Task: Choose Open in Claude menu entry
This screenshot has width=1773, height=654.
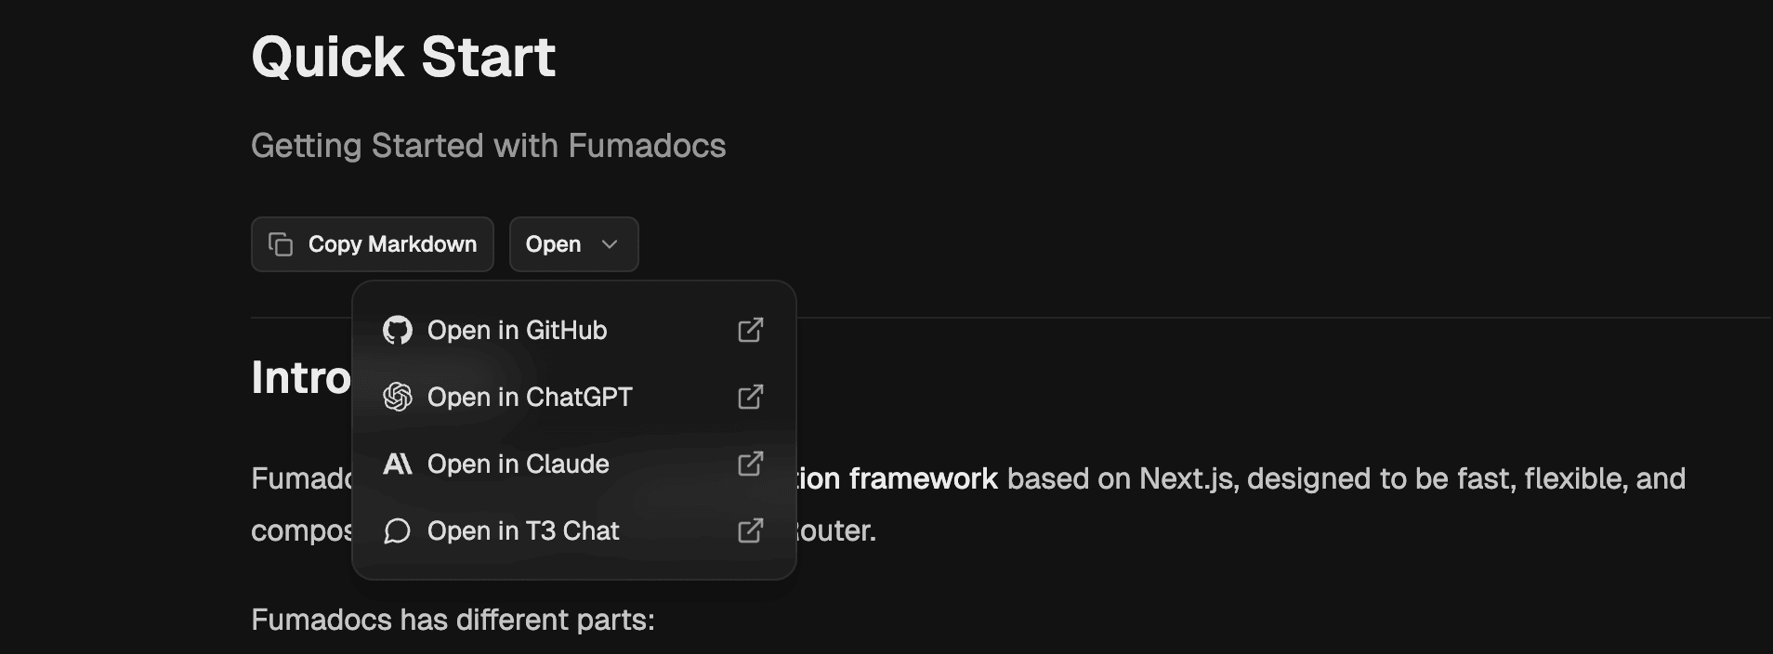Action: tap(519, 464)
